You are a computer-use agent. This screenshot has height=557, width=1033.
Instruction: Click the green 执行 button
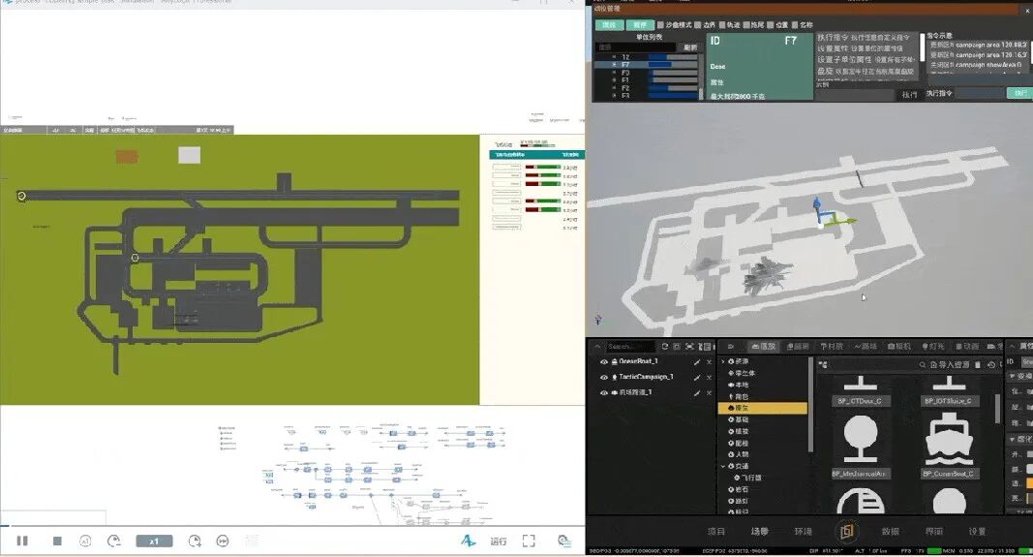pos(1019,94)
